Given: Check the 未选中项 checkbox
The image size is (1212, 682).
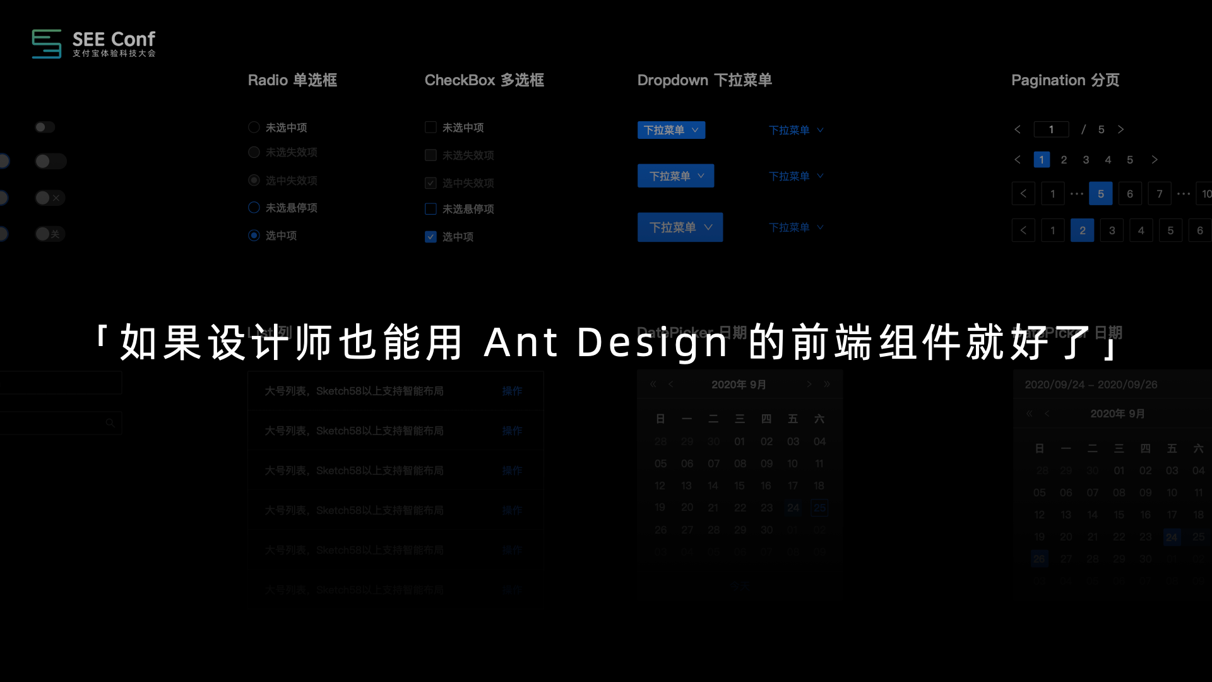Looking at the screenshot, I should coord(431,128).
